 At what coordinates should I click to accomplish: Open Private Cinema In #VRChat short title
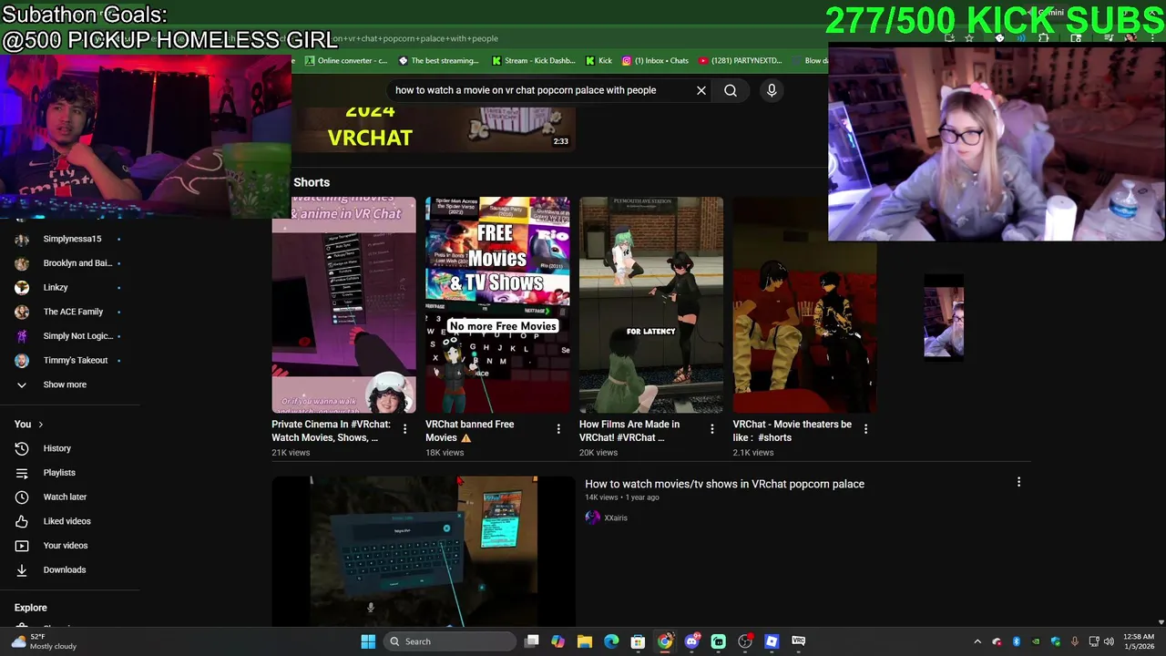coord(331,431)
